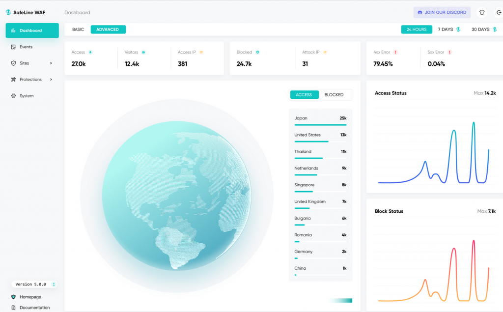Screen dimensions: 503x312
Task: Select the 7 DAYS time range
Action: click(449, 29)
